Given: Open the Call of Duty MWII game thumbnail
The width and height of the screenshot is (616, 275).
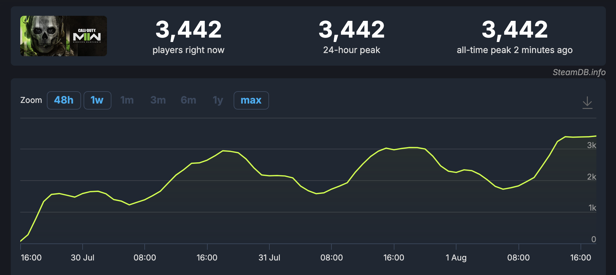Looking at the screenshot, I should [64, 36].
